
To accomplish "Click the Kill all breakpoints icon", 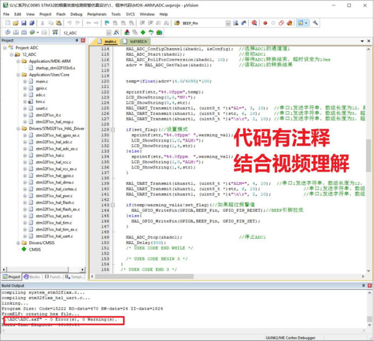I will coord(289,23).
